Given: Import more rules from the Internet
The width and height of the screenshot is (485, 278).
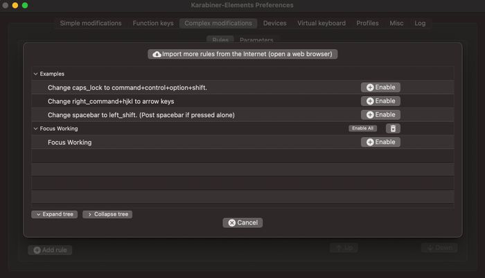Looking at the screenshot, I should 242,54.
